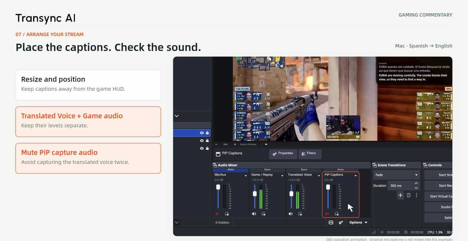
Task: Select the Mute PiP capture audio card
Action: click(x=88, y=158)
